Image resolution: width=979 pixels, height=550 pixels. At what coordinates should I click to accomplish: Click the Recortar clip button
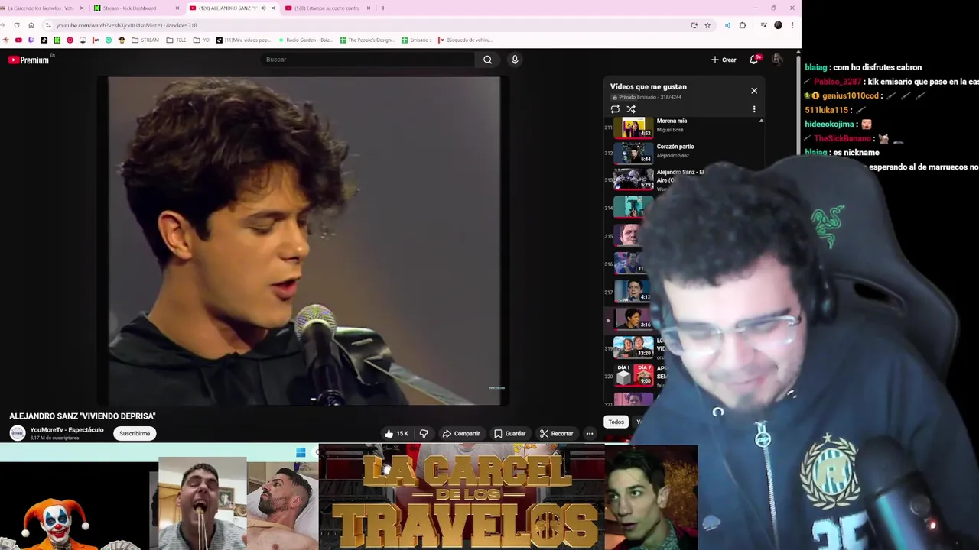tap(556, 433)
